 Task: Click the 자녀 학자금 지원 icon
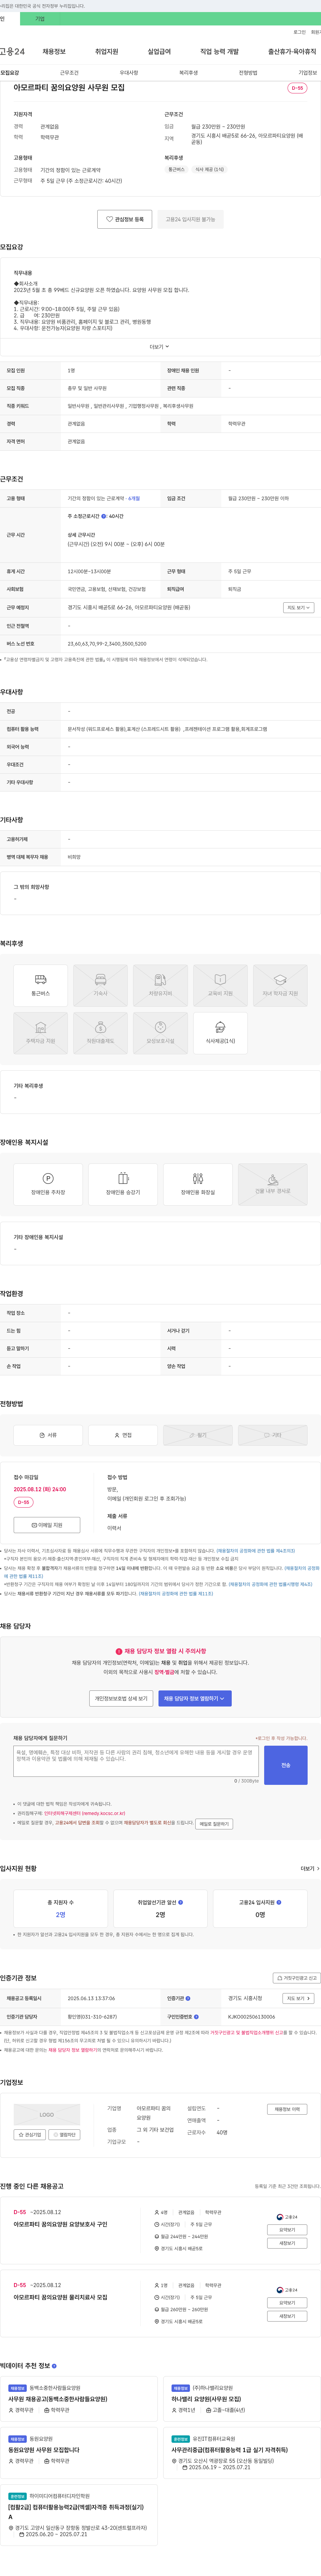[x=280, y=985]
